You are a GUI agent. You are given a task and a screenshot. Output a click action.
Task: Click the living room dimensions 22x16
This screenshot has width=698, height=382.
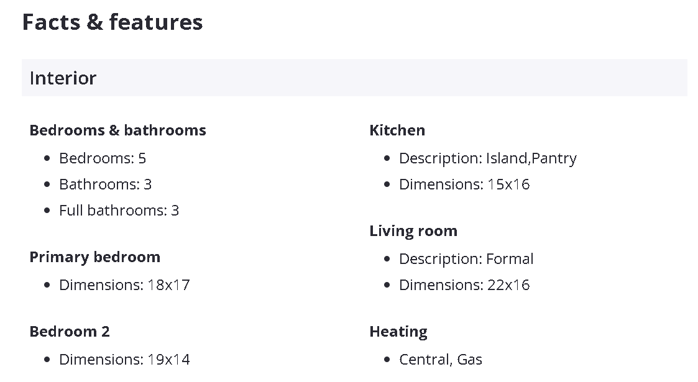pos(508,285)
